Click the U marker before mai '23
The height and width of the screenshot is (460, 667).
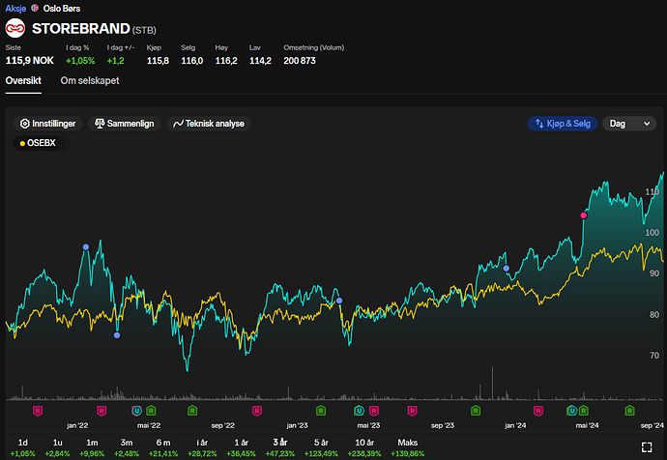coord(359,411)
